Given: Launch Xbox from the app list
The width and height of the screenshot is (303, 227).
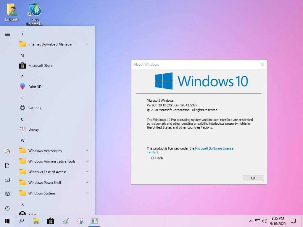Looking at the screenshot, I should 54,213.
